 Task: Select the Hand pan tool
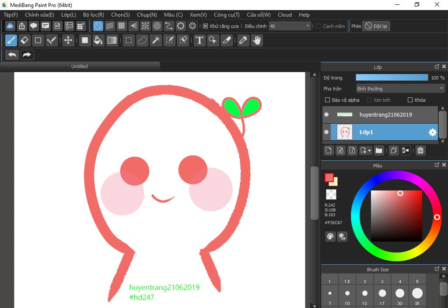point(257,41)
